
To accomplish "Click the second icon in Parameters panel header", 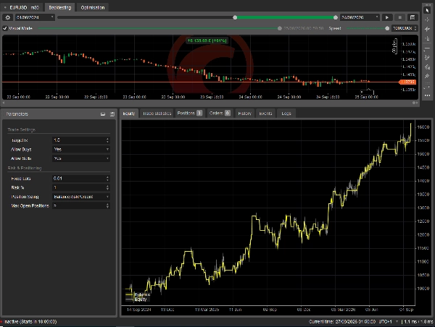I will click(112, 114).
